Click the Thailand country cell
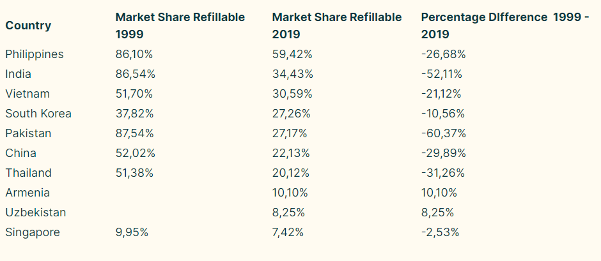 click(x=28, y=173)
